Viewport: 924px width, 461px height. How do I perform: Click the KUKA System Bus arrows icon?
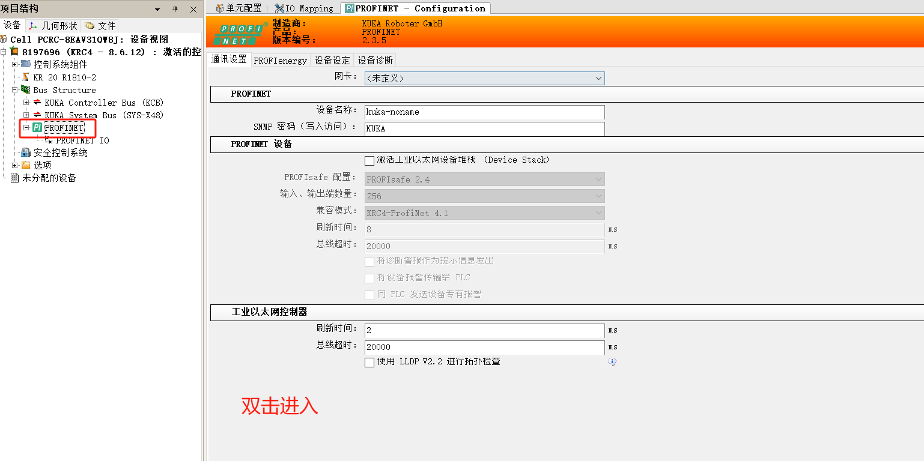(x=37, y=115)
